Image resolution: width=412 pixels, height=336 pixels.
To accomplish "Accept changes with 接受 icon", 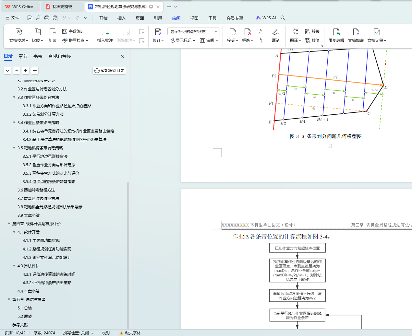I will pyautogui.click(x=232, y=32).
